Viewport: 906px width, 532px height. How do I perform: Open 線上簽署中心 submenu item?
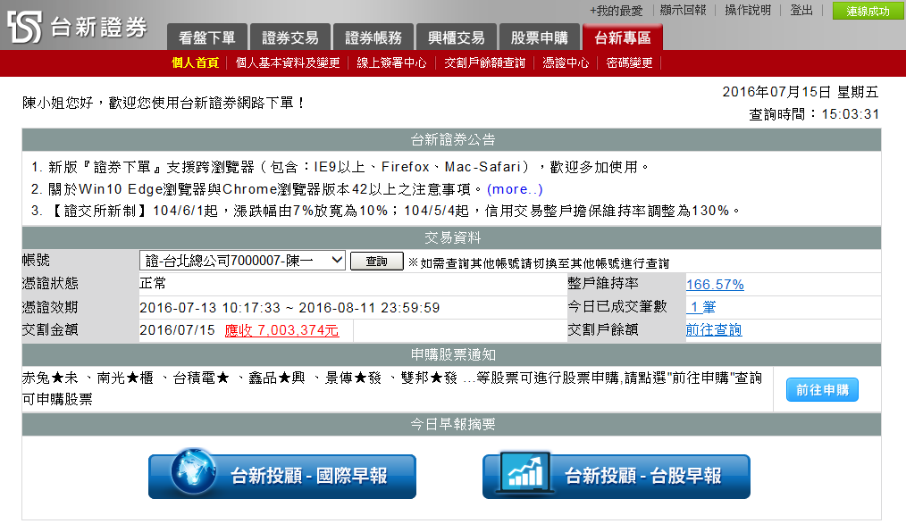pyautogui.click(x=391, y=62)
